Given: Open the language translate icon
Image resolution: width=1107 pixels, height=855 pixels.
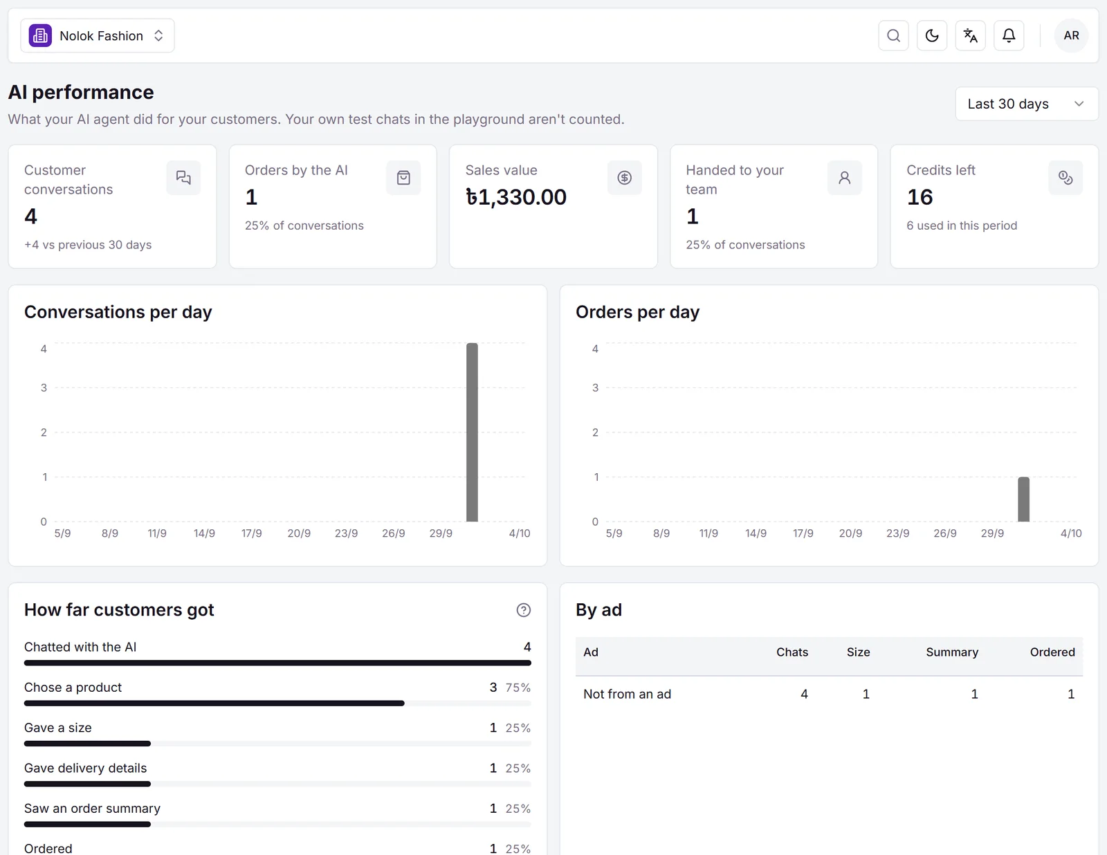Looking at the screenshot, I should (x=970, y=35).
